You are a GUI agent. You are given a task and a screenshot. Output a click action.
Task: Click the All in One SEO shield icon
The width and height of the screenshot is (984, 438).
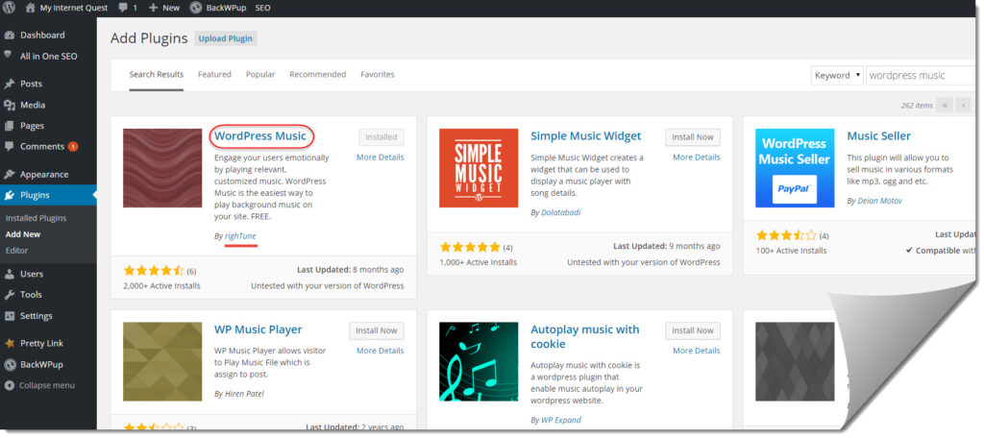(9, 55)
